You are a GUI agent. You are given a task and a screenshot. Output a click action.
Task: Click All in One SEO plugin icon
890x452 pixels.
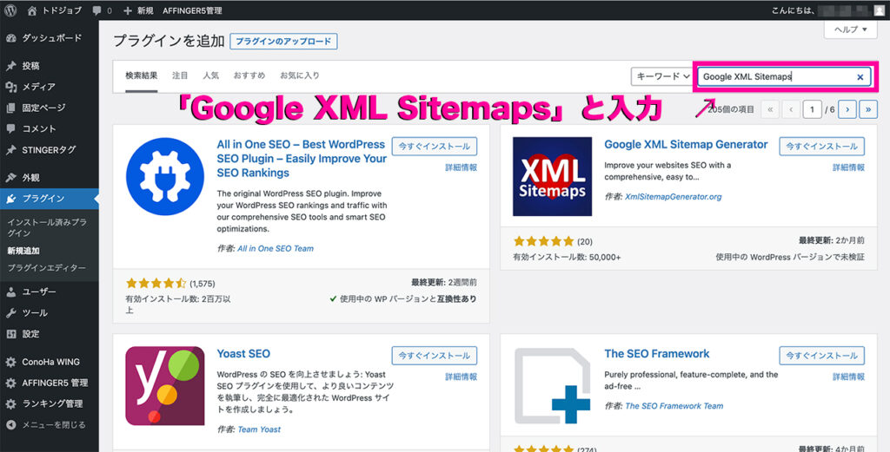[x=164, y=176]
